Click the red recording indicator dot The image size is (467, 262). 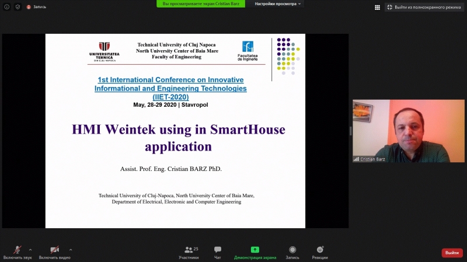29,7
